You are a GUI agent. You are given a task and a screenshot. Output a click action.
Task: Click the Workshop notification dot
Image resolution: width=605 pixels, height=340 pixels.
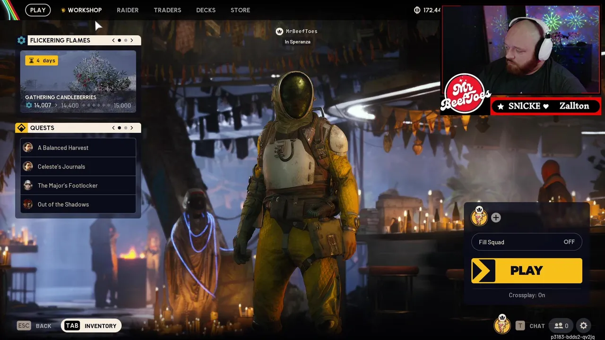click(63, 10)
